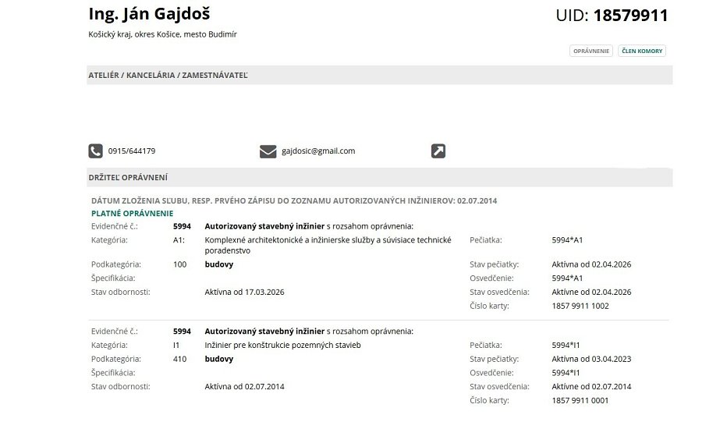Click the PLATNÉ OPRÁVNENIE status label
The height and width of the screenshot is (422, 727).
132,213
